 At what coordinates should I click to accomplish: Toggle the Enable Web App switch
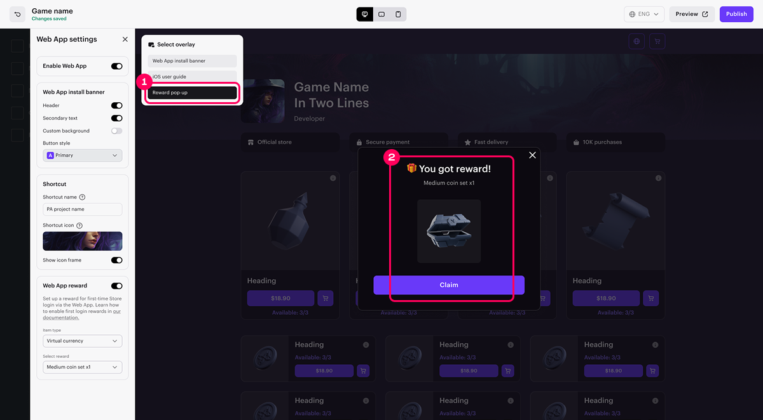coord(116,66)
